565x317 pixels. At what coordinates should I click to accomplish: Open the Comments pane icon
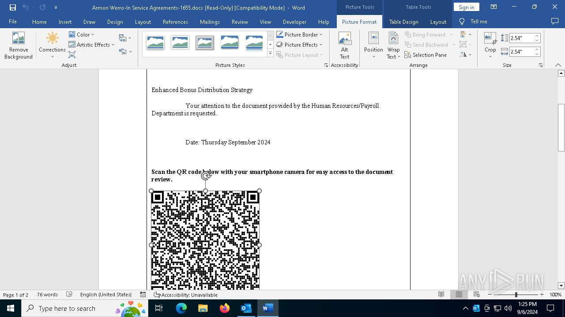pos(555,22)
